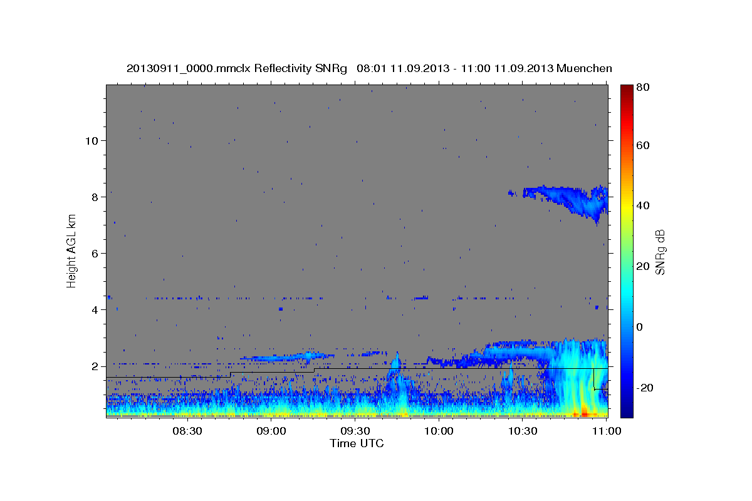Image resolution: width=752 pixels, height=501 pixels.
Task: Click the 'Time UTC' axis label
Action: [357, 443]
